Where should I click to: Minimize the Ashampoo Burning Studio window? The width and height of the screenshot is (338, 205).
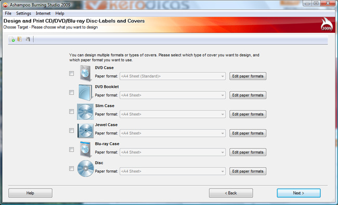coord(307,4)
